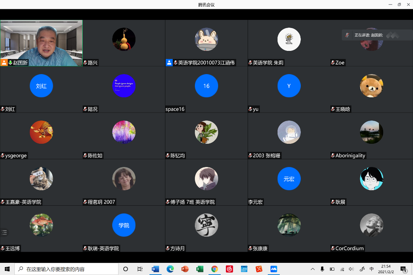413x275 pixels.
Task: Expand hidden system tray icons chevron
Action: 313,269
